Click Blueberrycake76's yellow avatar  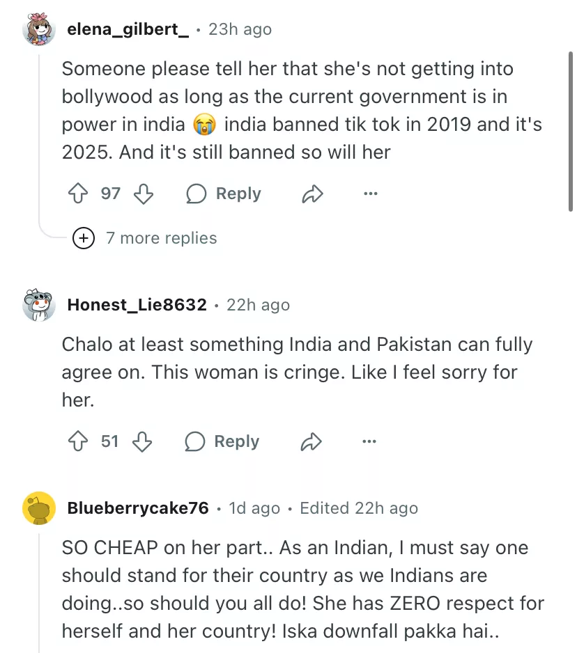[39, 508]
